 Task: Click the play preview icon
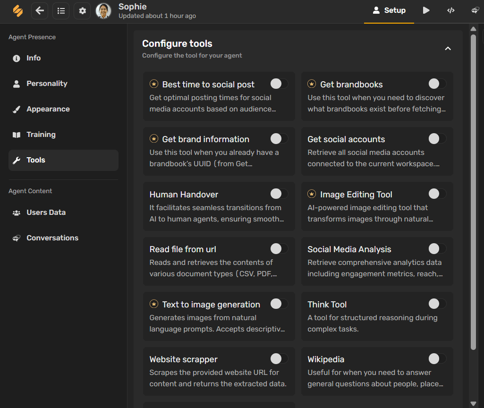(x=426, y=10)
